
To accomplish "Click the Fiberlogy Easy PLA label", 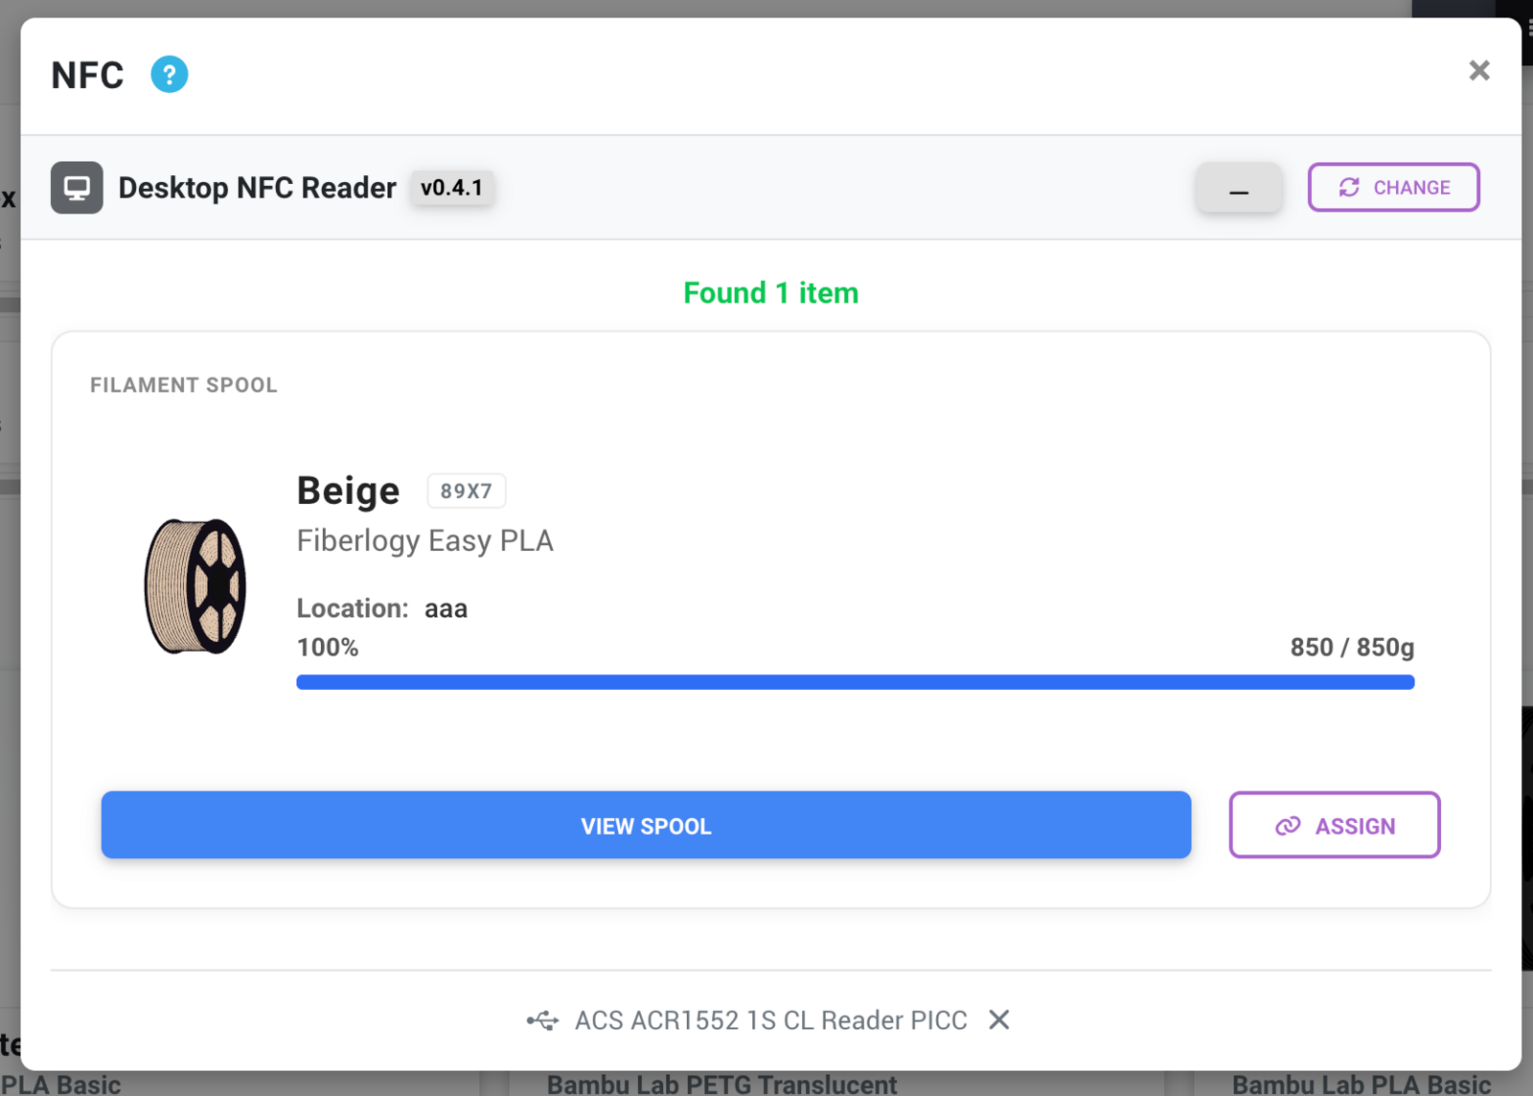I will tap(425, 540).
